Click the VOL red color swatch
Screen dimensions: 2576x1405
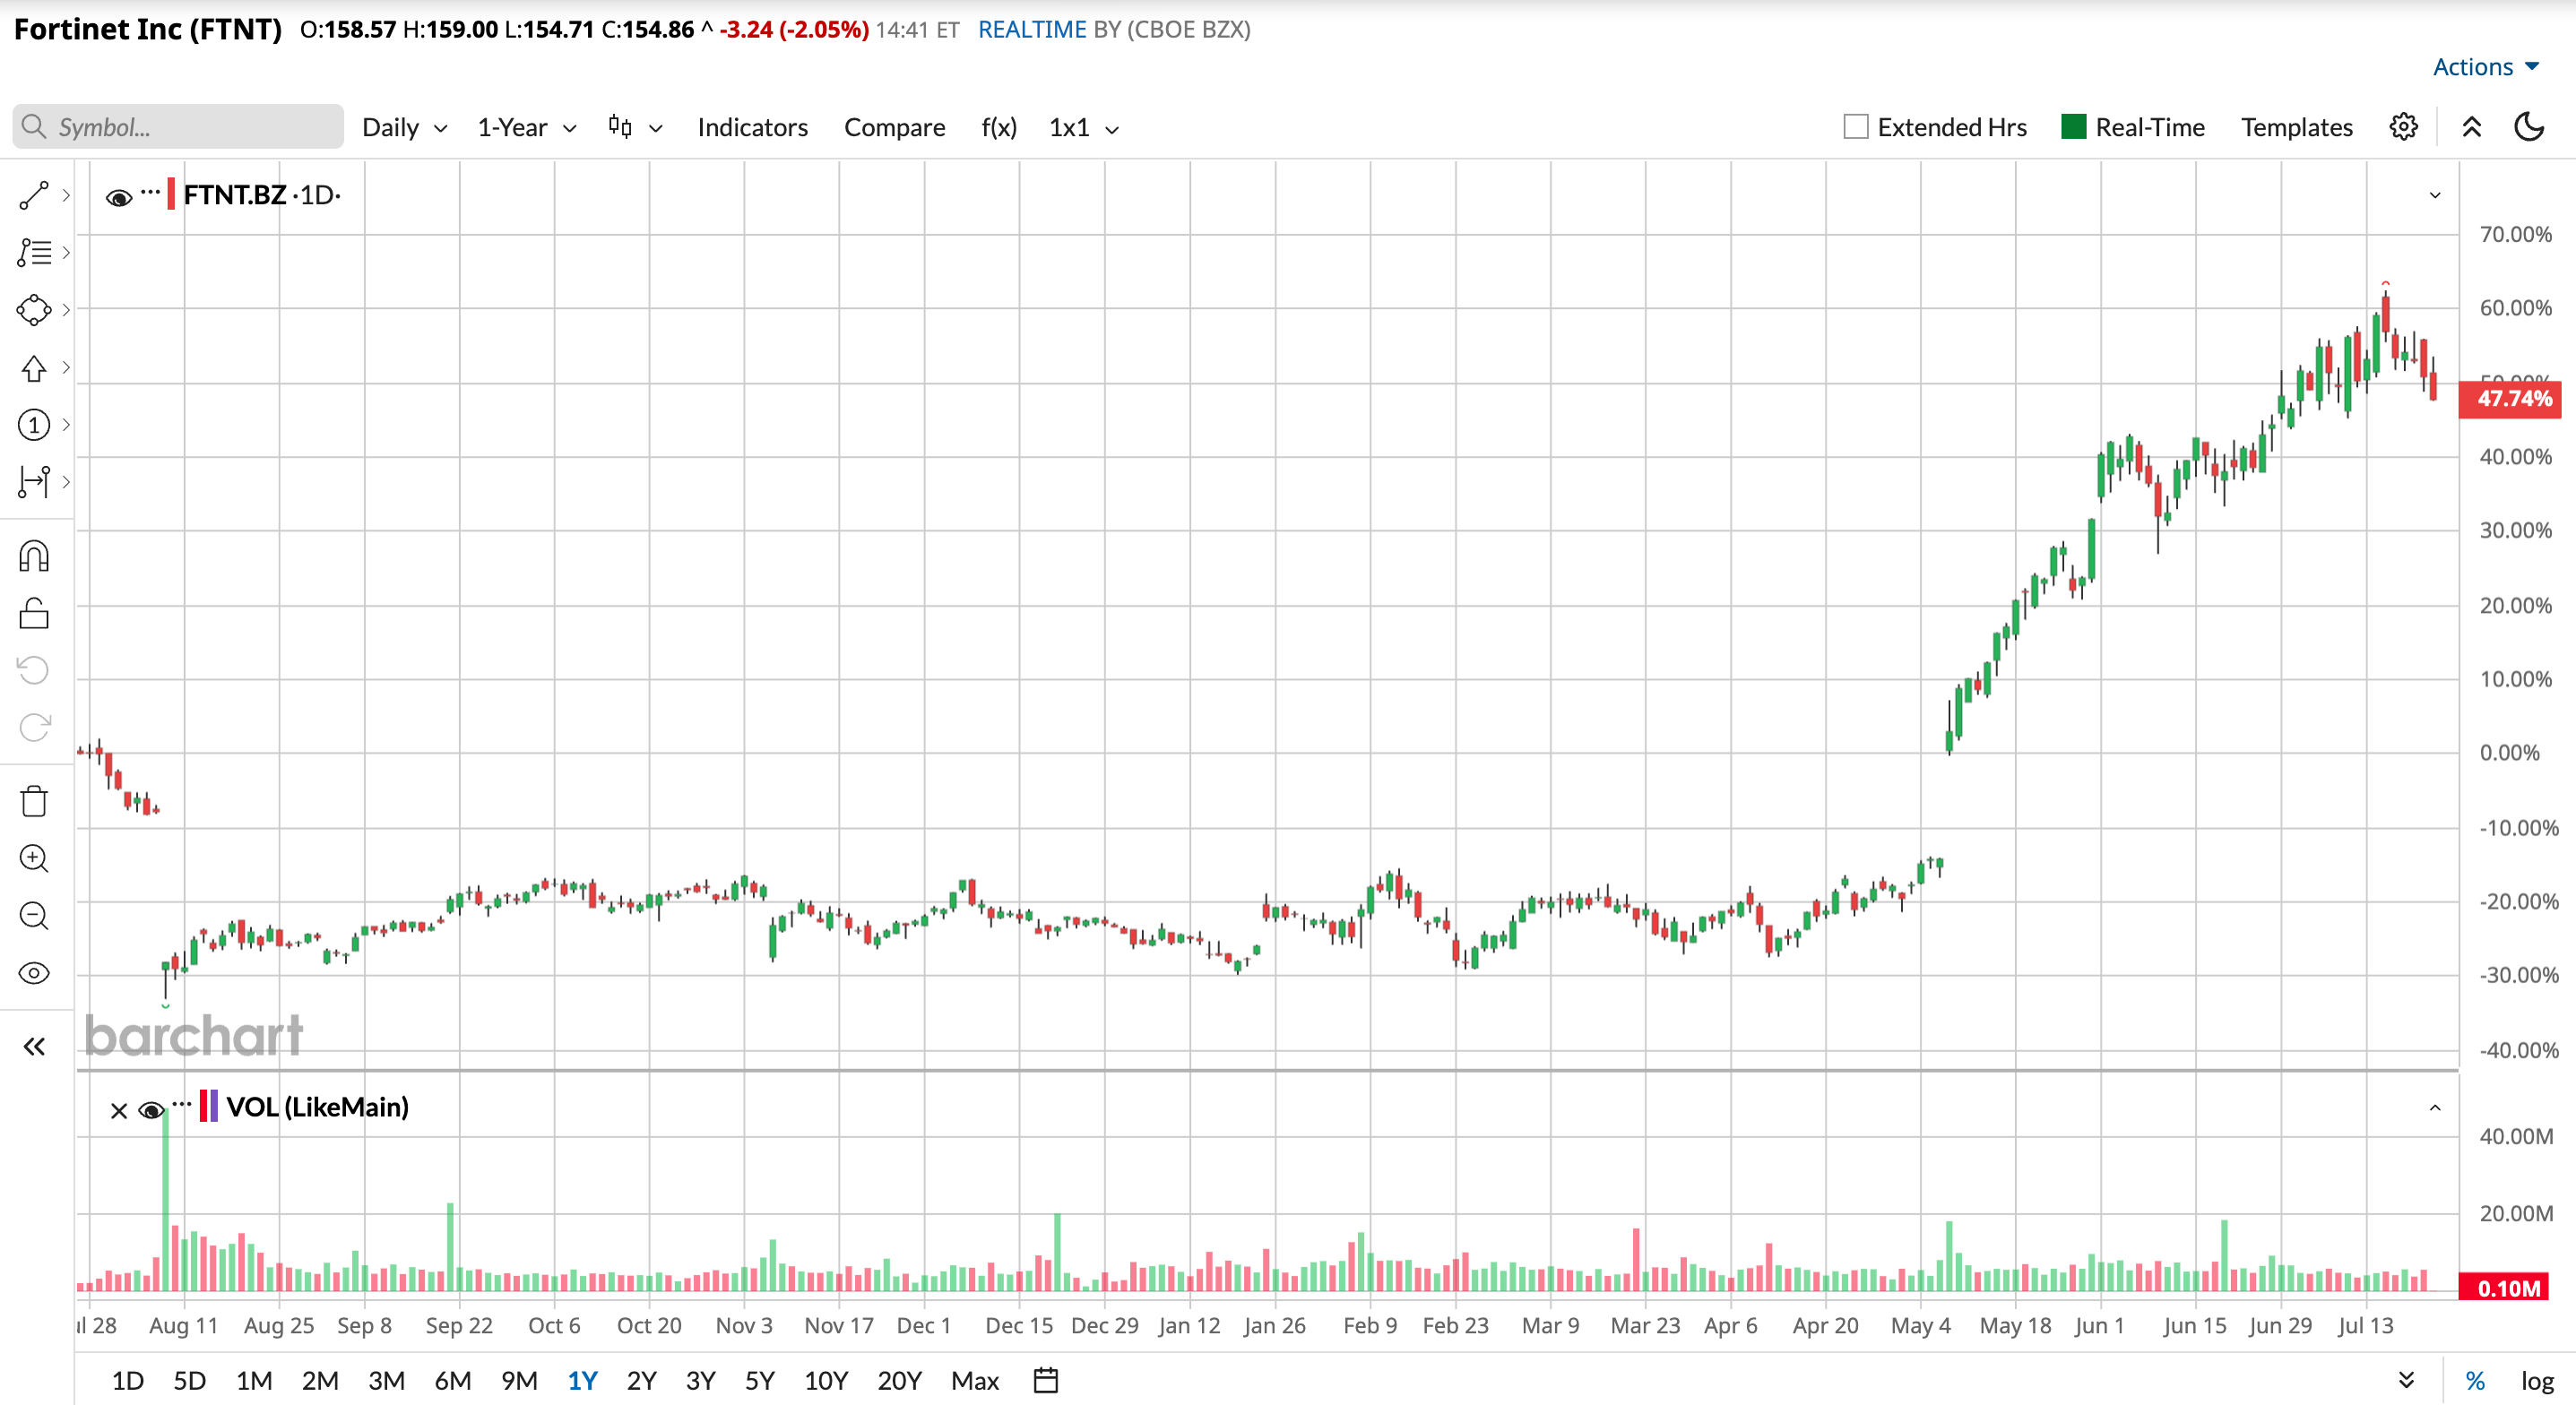(203, 1106)
